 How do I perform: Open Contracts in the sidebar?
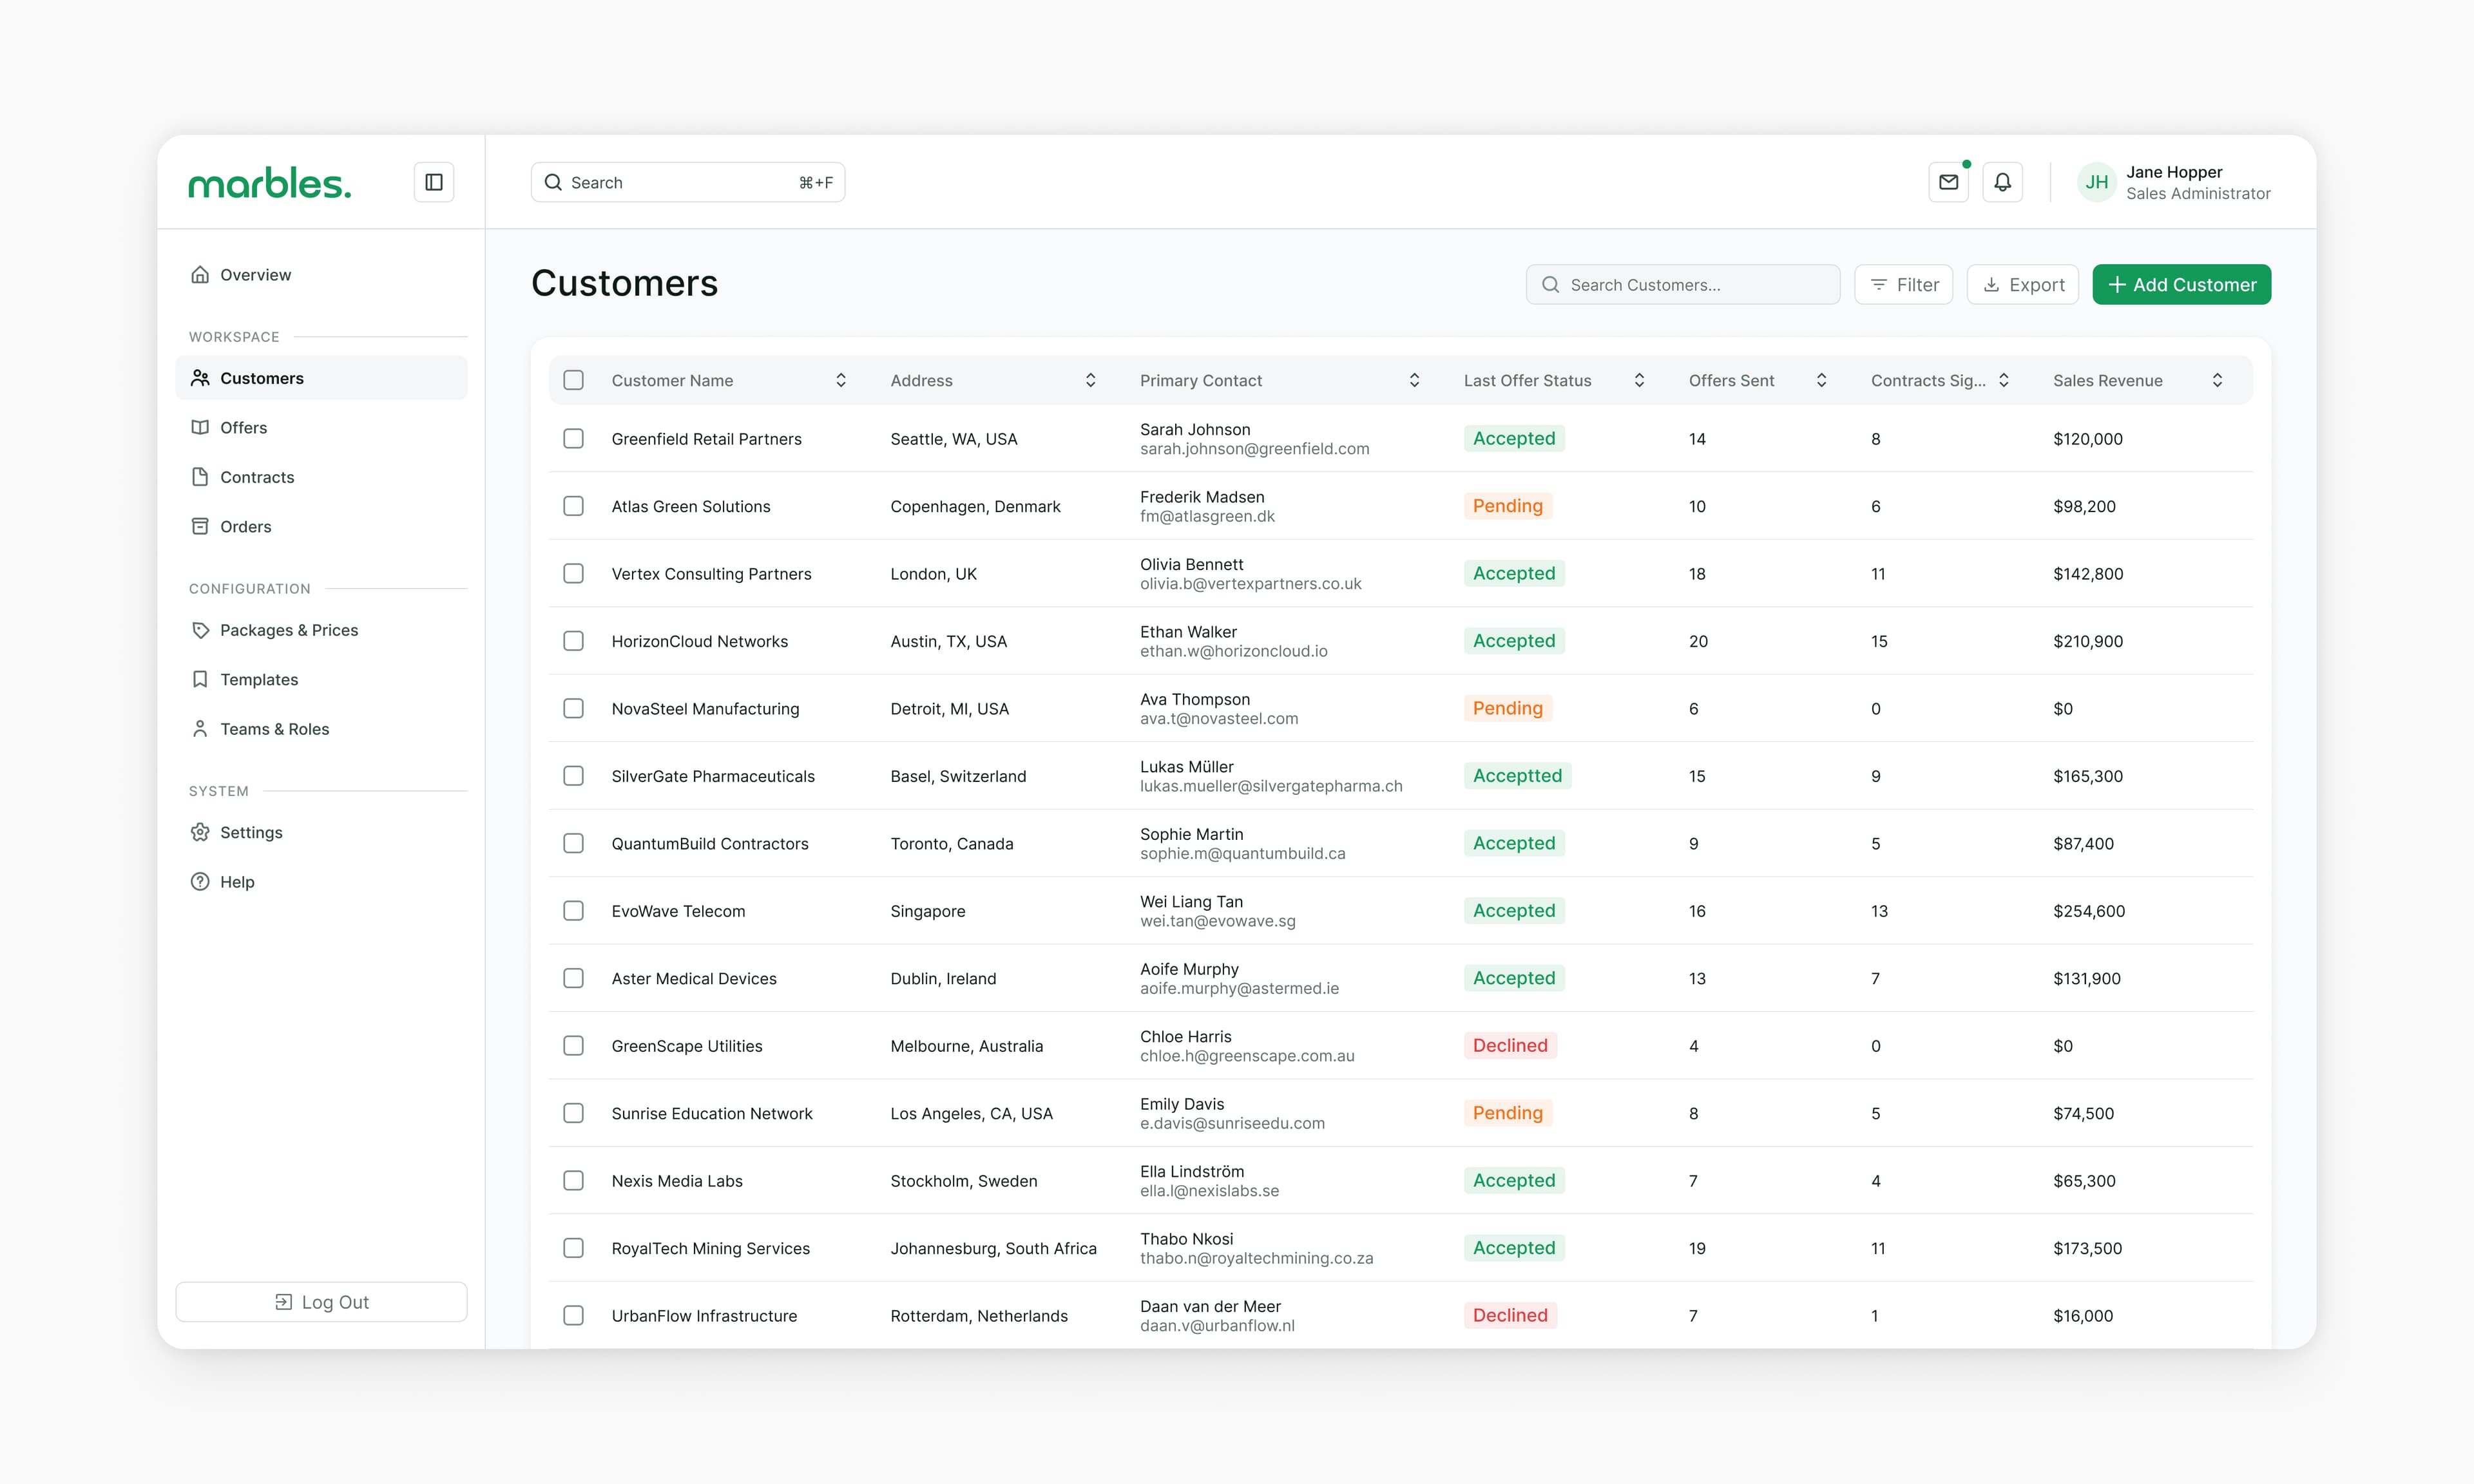coord(321,477)
